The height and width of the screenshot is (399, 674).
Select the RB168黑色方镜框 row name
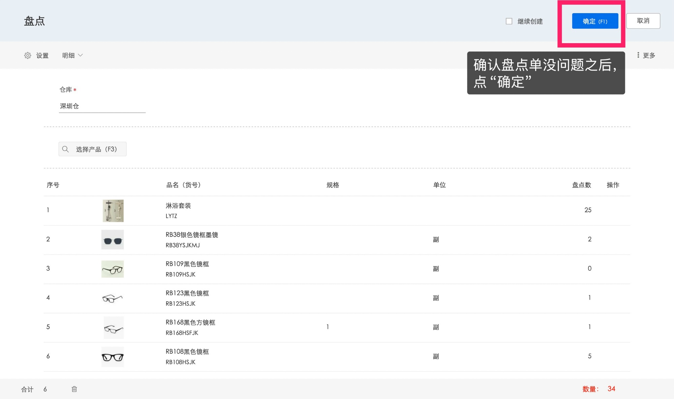coord(190,323)
